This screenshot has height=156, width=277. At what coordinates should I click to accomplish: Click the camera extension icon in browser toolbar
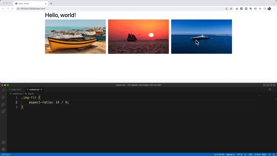[x=237, y=9]
